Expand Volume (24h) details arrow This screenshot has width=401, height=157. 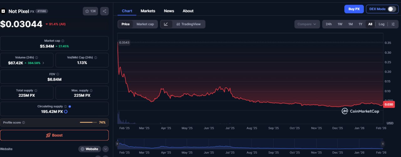43,63
